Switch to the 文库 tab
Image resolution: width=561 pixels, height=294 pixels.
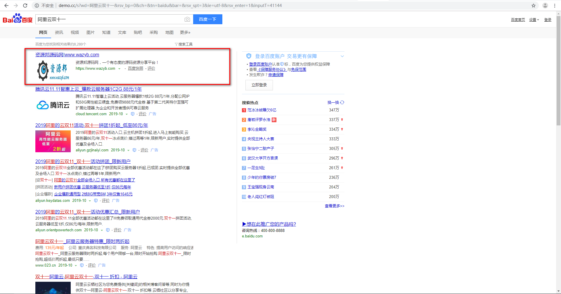click(x=122, y=32)
